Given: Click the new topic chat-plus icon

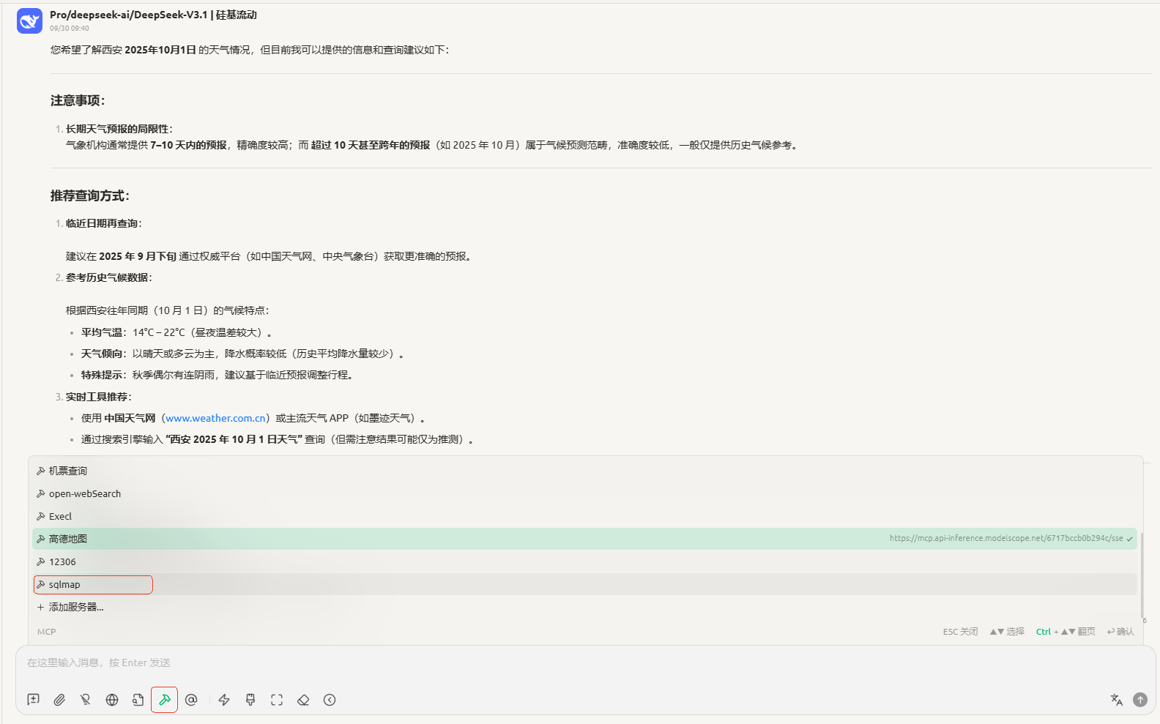Looking at the screenshot, I should point(34,700).
